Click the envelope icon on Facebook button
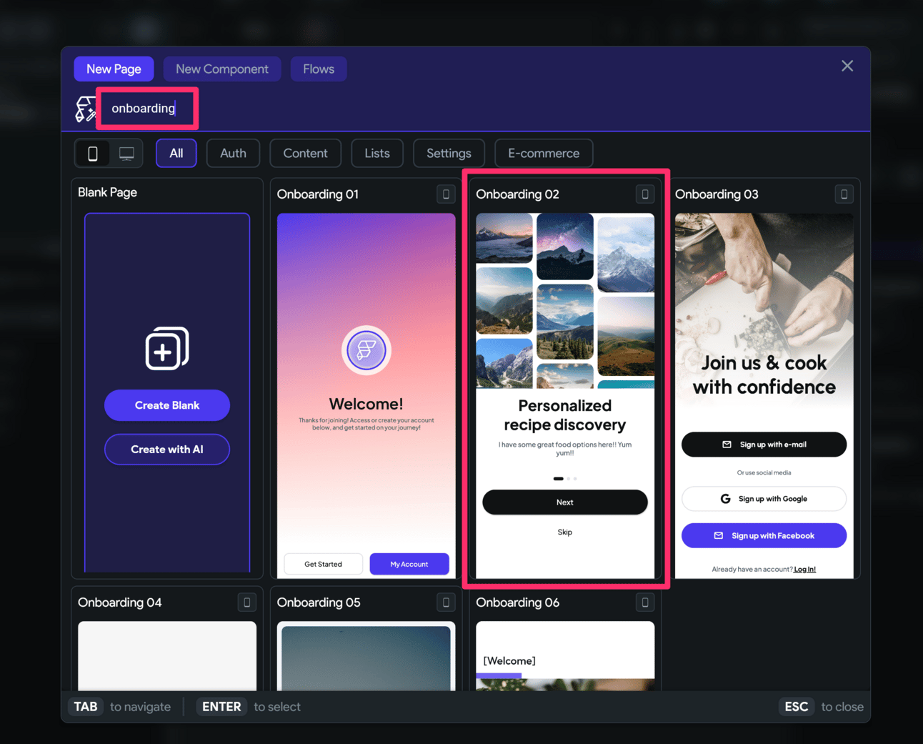 point(719,535)
